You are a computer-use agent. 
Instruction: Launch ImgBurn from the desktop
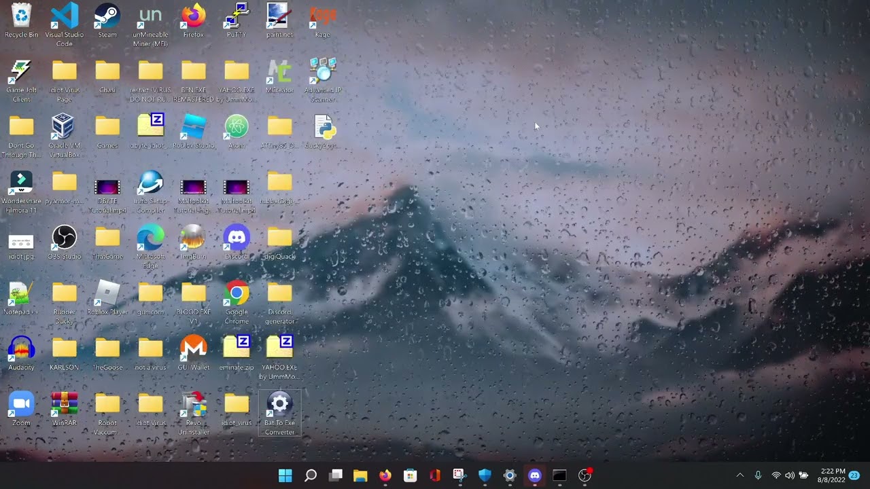point(194,244)
